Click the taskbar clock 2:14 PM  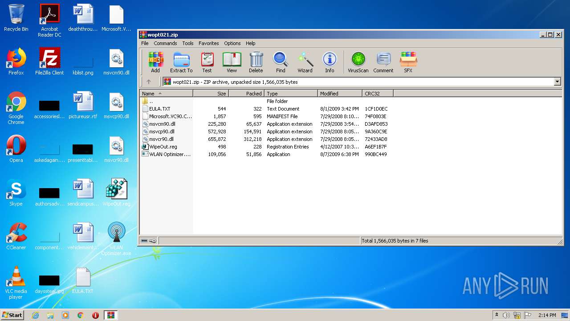pos(547,315)
